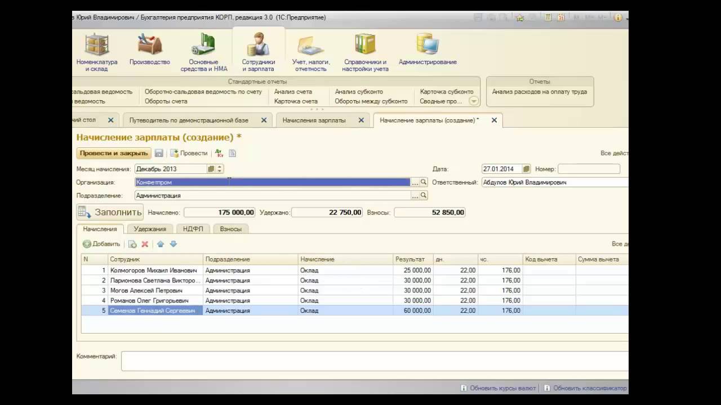Viewport: 721px width, 405px height.
Task: Open the Обороты счета report
Action: (166, 101)
